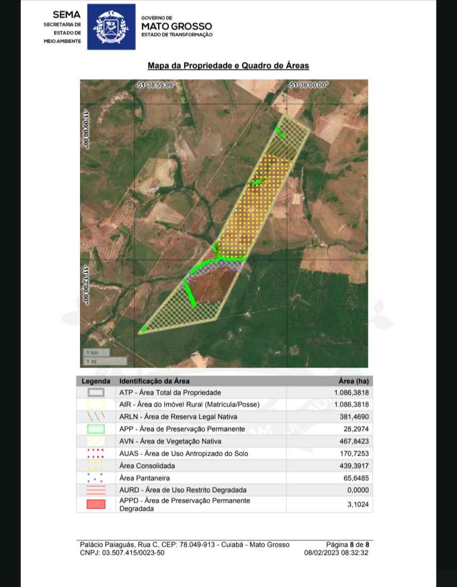Viewport: 457px width, 587px height.
Task: Click the "Identificação da Área" column header
Action: 155,381
